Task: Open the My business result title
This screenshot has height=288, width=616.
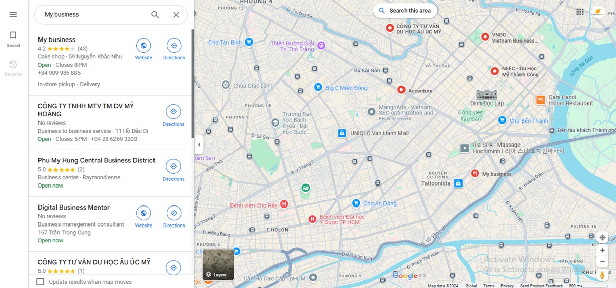Action: click(56, 40)
